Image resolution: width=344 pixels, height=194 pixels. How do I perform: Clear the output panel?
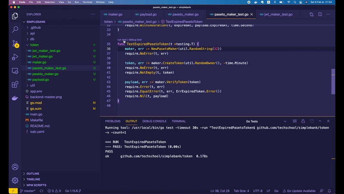coord(294,121)
